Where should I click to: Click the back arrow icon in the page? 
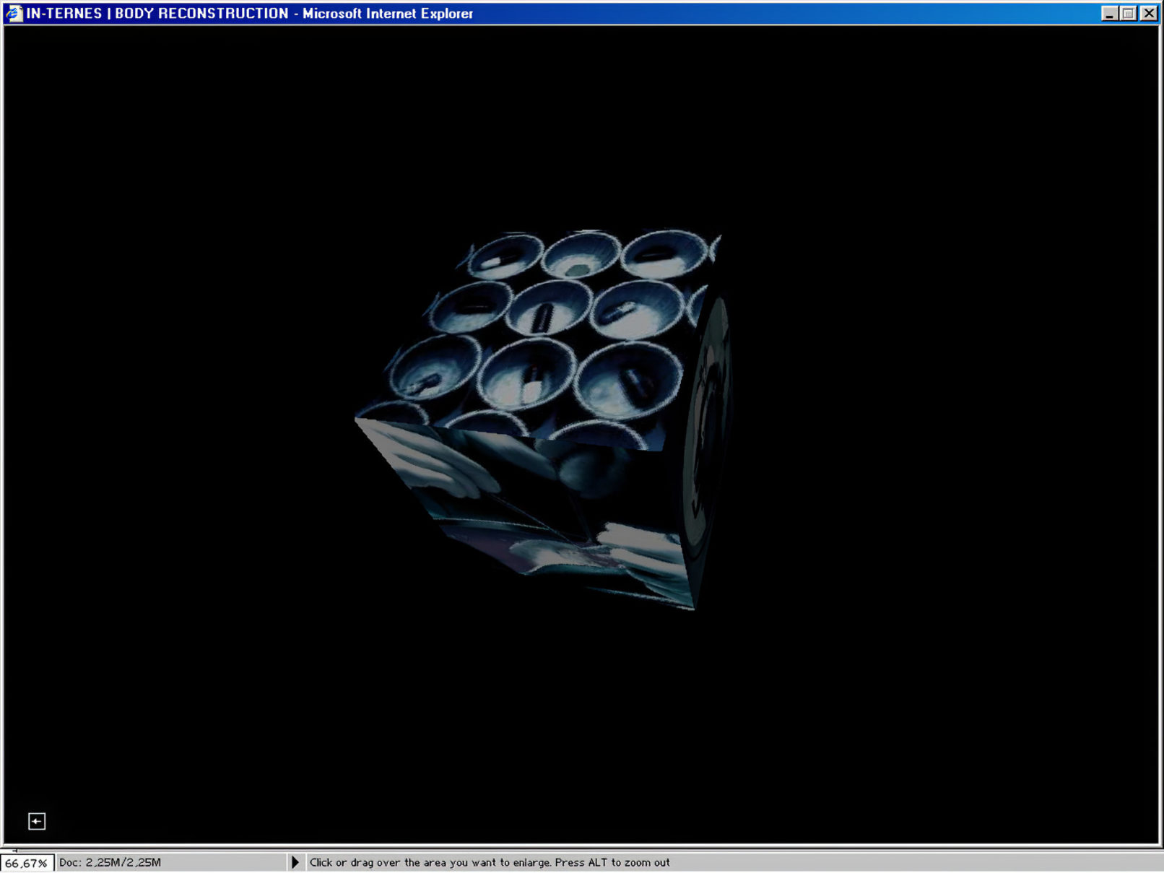37,821
